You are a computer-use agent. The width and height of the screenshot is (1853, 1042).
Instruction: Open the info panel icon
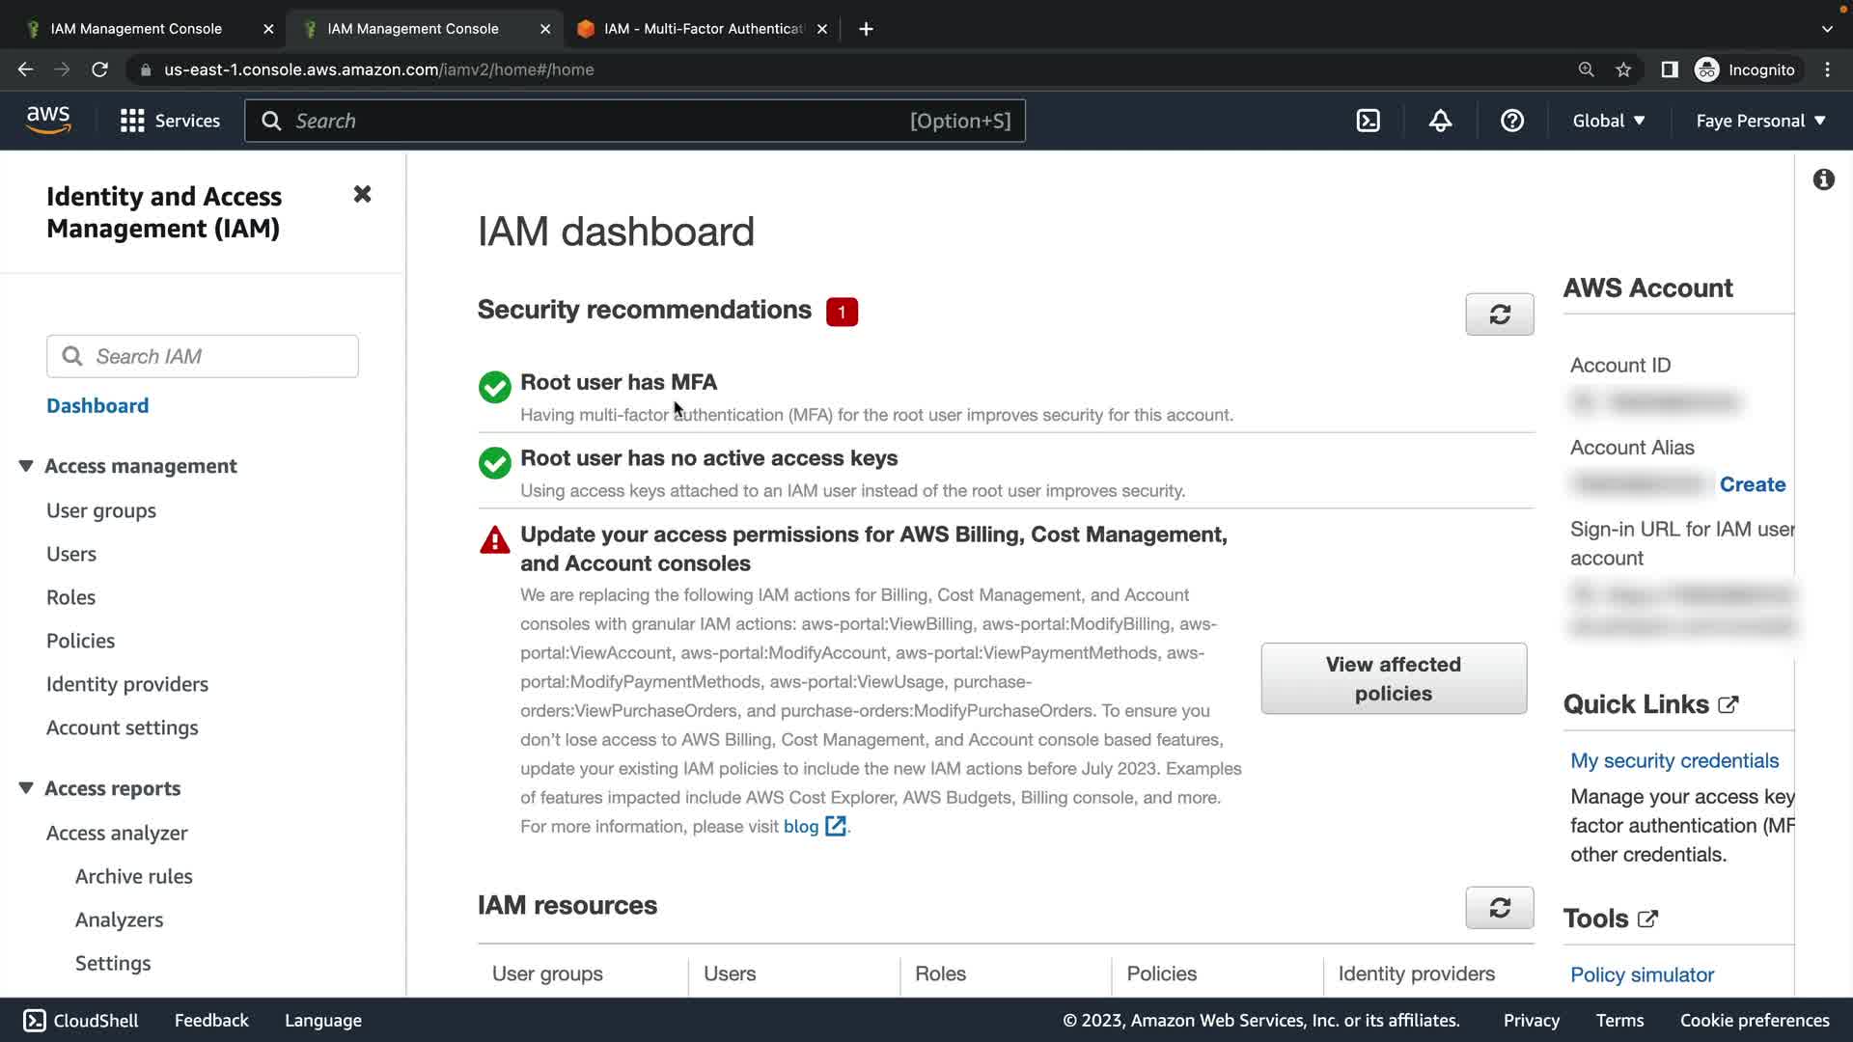click(1823, 179)
